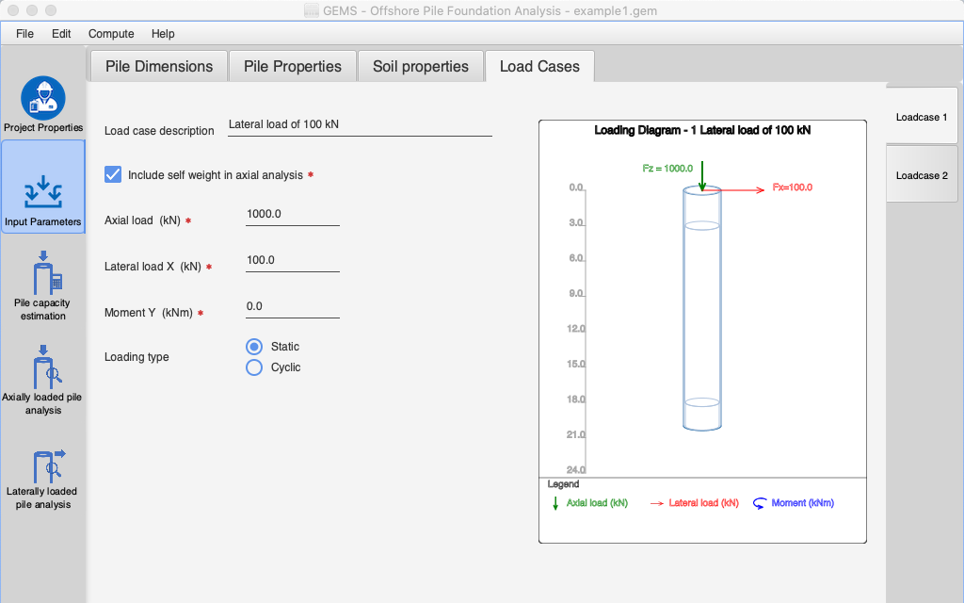Toggle Include self weight in axial analysis
This screenshot has width=964, height=603.
pos(113,174)
